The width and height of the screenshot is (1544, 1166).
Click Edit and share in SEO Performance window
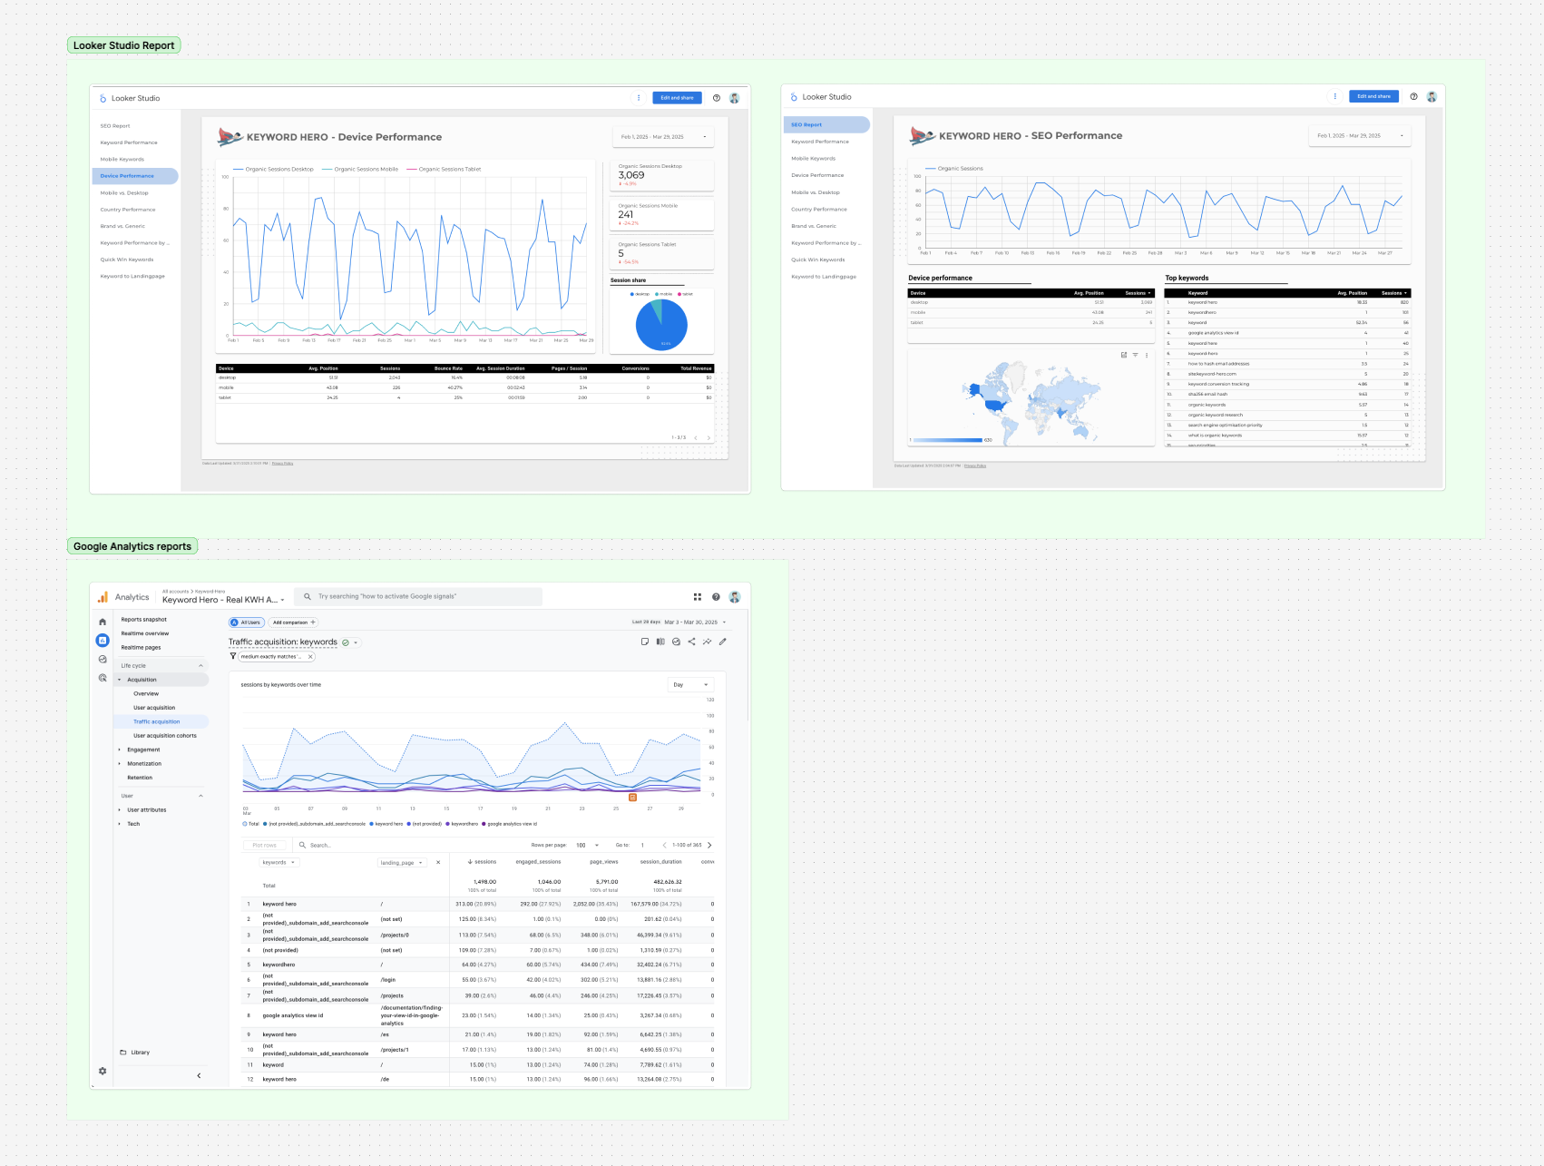[x=1373, y=96]
